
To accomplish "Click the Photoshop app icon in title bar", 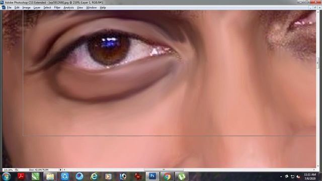I will click(x=2, y=2).
